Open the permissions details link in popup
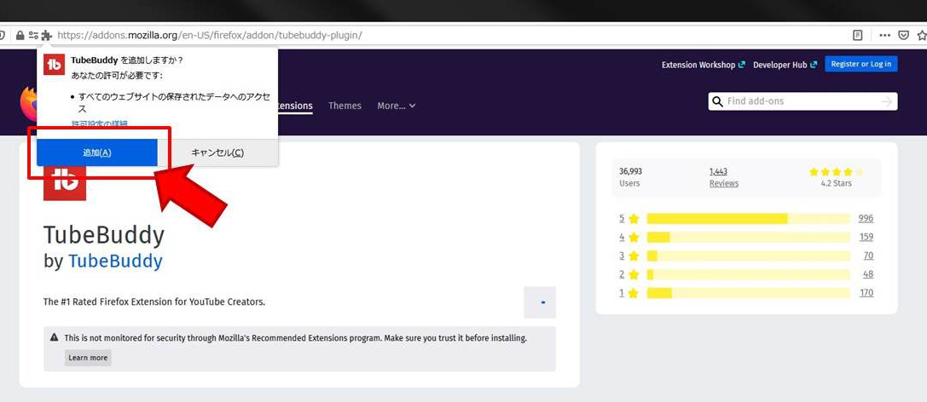Viewport: 927px width, 402px height. click(99, 124)
